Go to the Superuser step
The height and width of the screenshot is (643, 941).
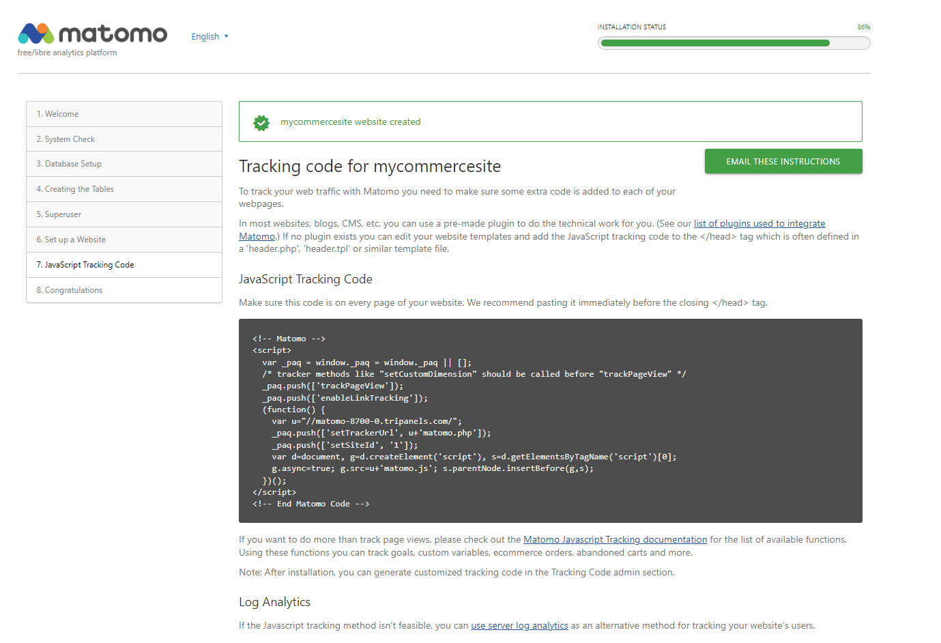124,214
